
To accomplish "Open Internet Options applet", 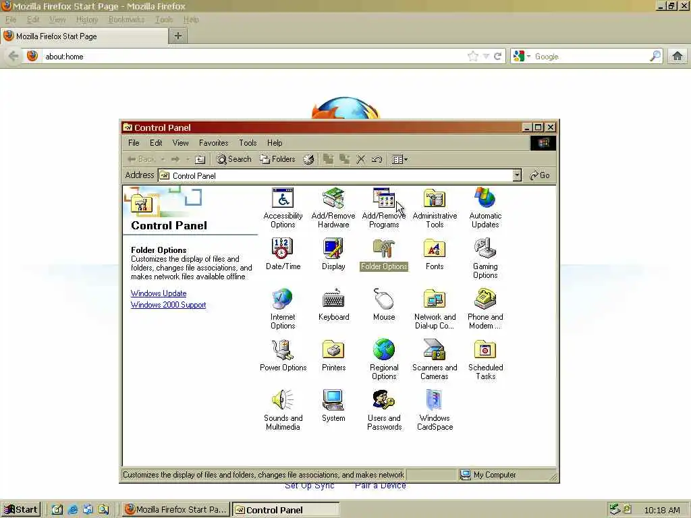I will (x=283, y=309).
